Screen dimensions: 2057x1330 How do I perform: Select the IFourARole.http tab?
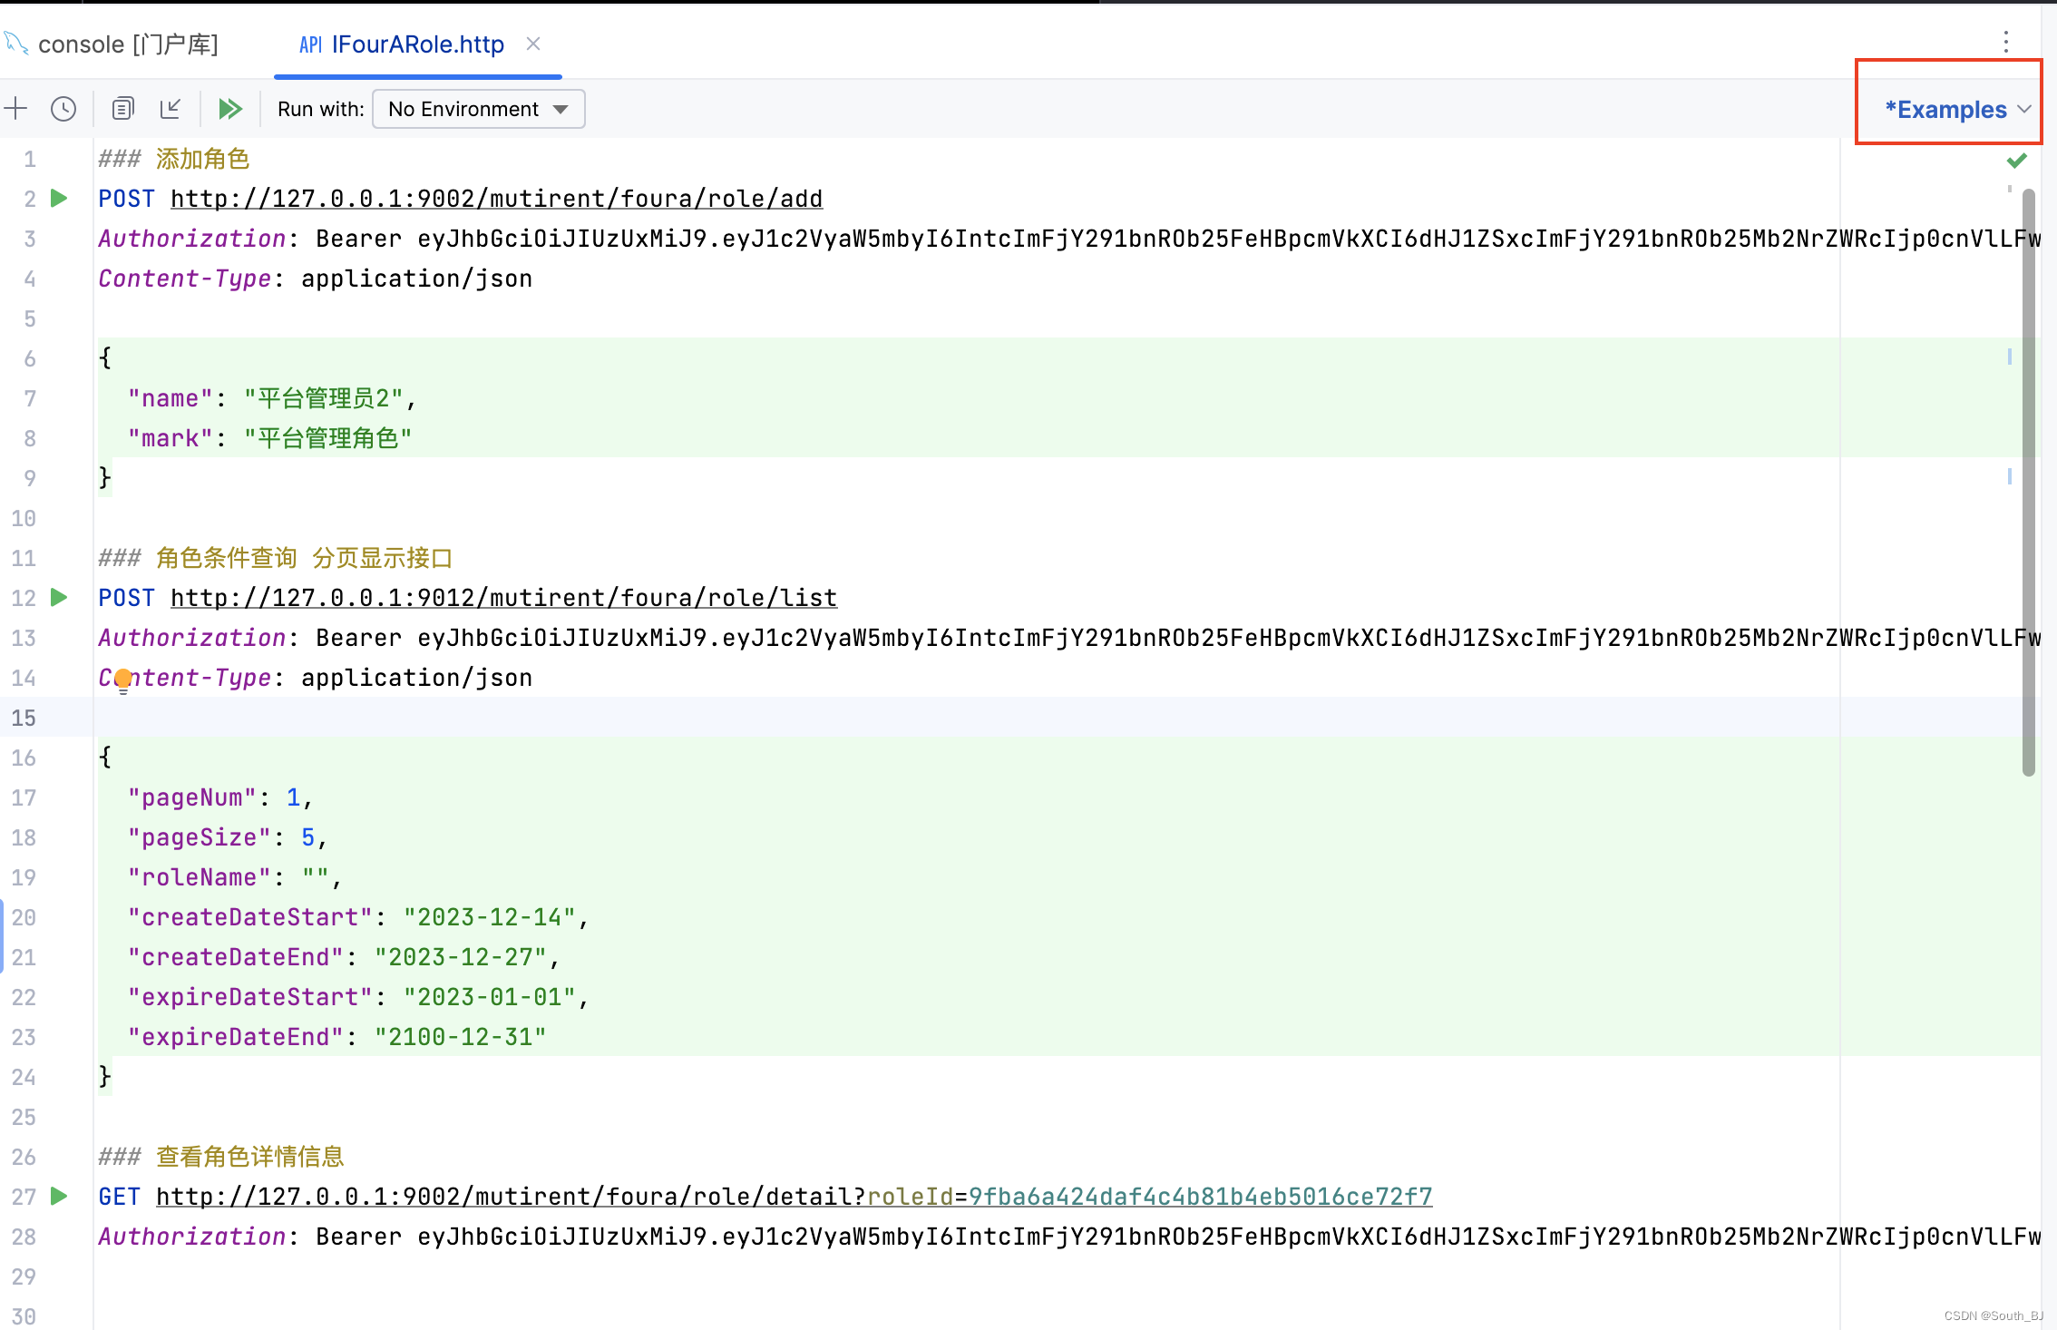click(x=417, y=44)
